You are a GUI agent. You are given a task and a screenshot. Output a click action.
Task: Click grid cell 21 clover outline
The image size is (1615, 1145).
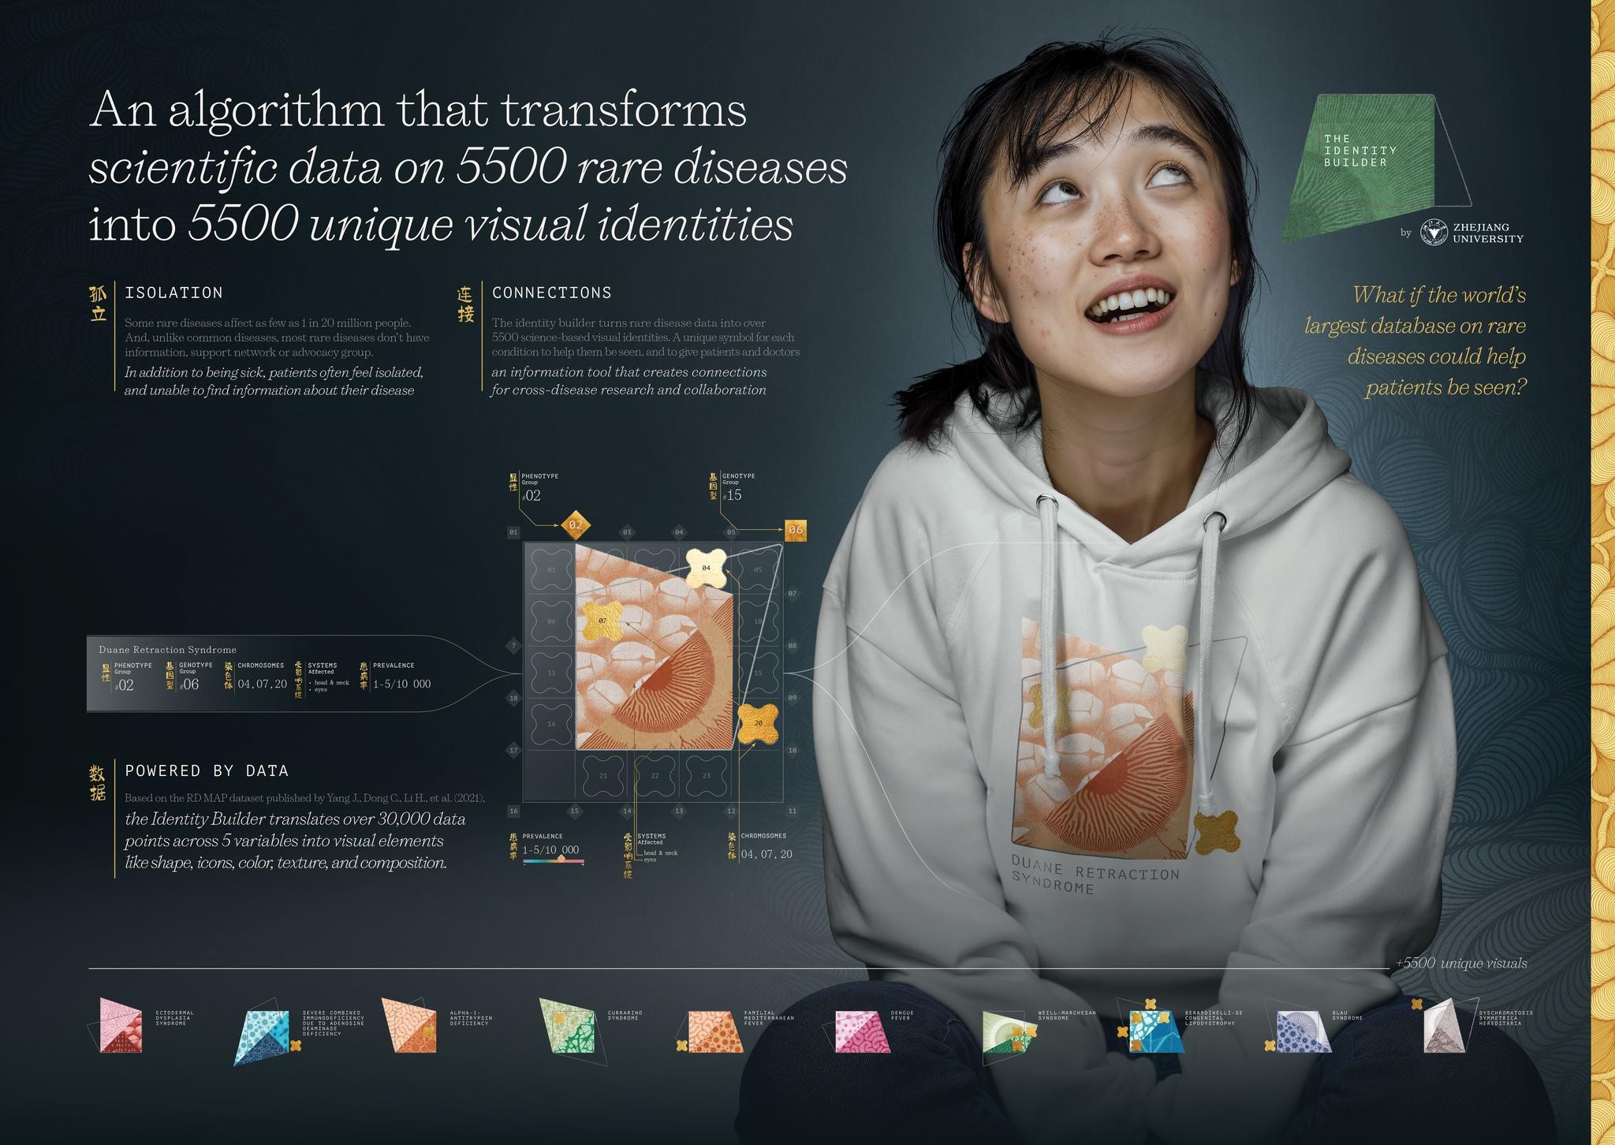602,776
